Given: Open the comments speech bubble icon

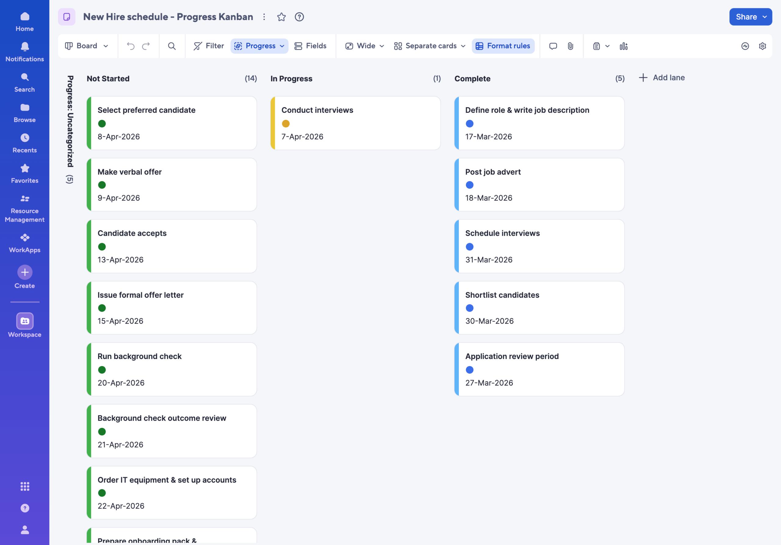Looking at the screenshot, I should (x=553, y=46).
